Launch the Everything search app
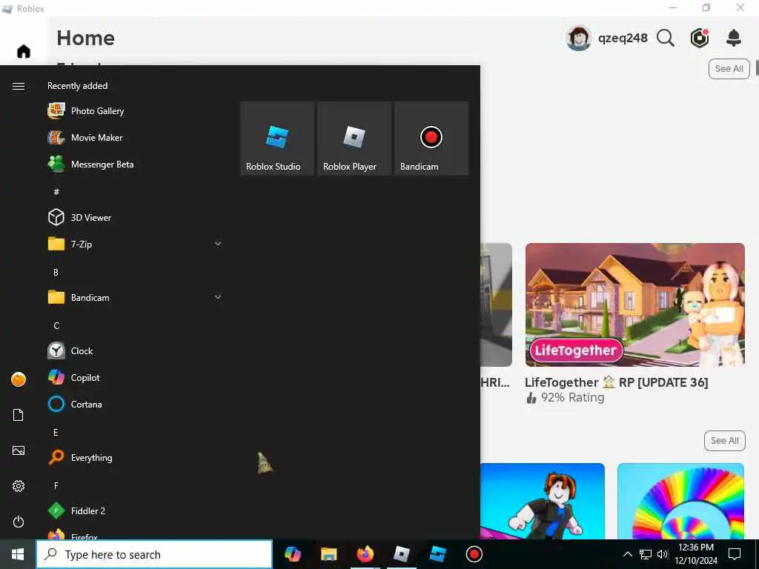 point(136,457)
